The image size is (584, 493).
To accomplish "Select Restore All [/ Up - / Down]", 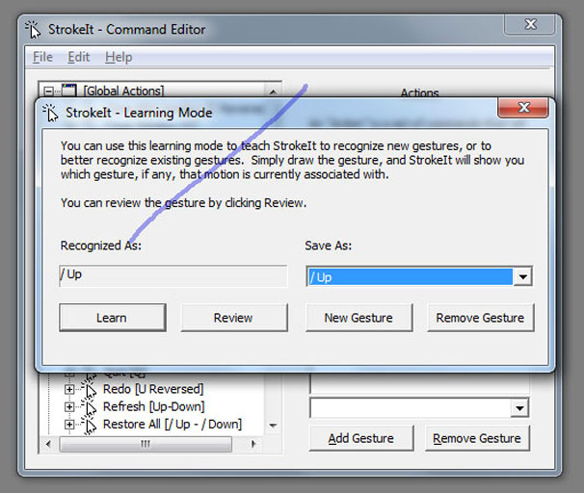I will pyautogui.click(x=173, y=425).
